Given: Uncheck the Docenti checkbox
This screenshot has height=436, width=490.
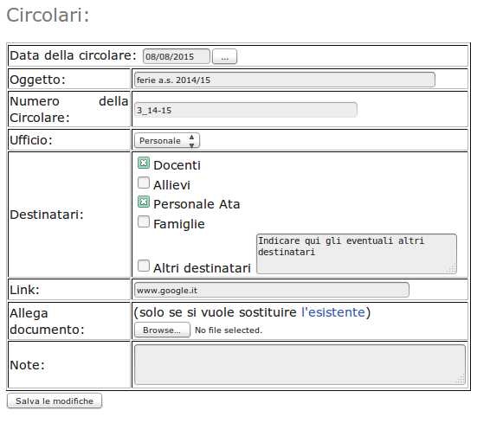Looking at the screenshot, I should coord(144,163).
